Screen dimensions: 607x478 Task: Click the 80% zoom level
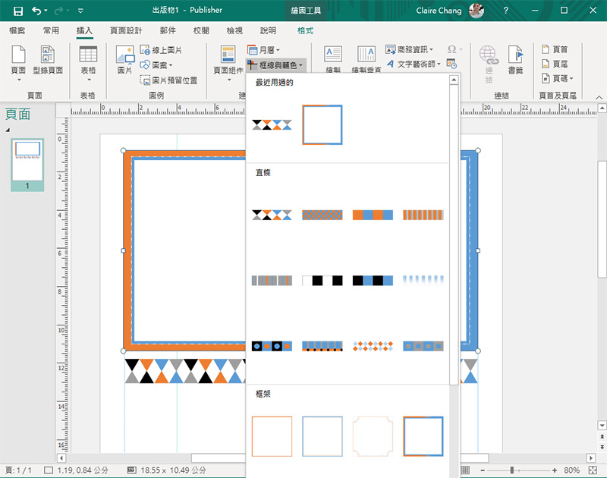571,470
